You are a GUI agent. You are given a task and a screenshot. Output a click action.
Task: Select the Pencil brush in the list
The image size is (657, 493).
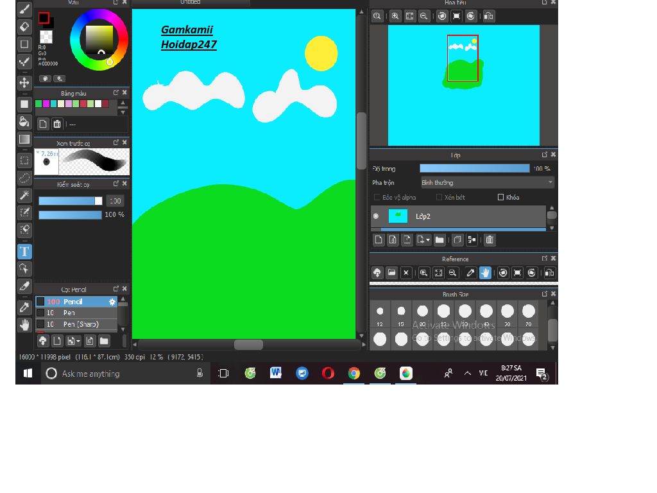point(76,302)
